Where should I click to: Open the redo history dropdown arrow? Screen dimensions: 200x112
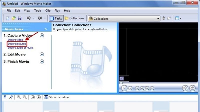tap(45, 18)
